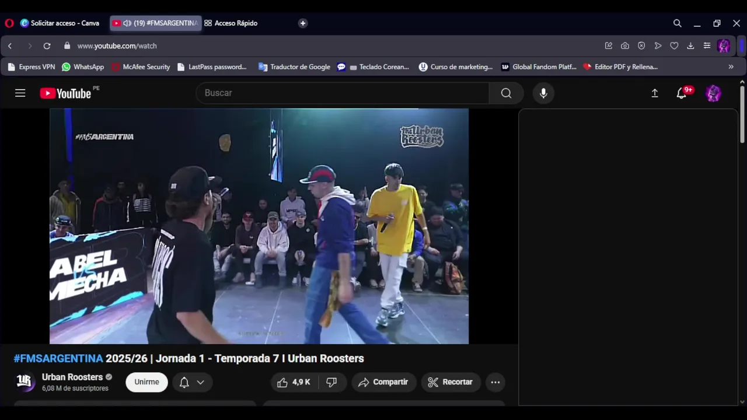
Task: Open LastPass password bookmark
Action: 212,66
